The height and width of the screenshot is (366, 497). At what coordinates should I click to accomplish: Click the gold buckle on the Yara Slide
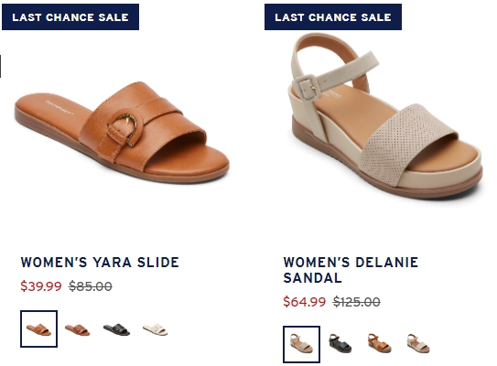(x=123, y=129)
